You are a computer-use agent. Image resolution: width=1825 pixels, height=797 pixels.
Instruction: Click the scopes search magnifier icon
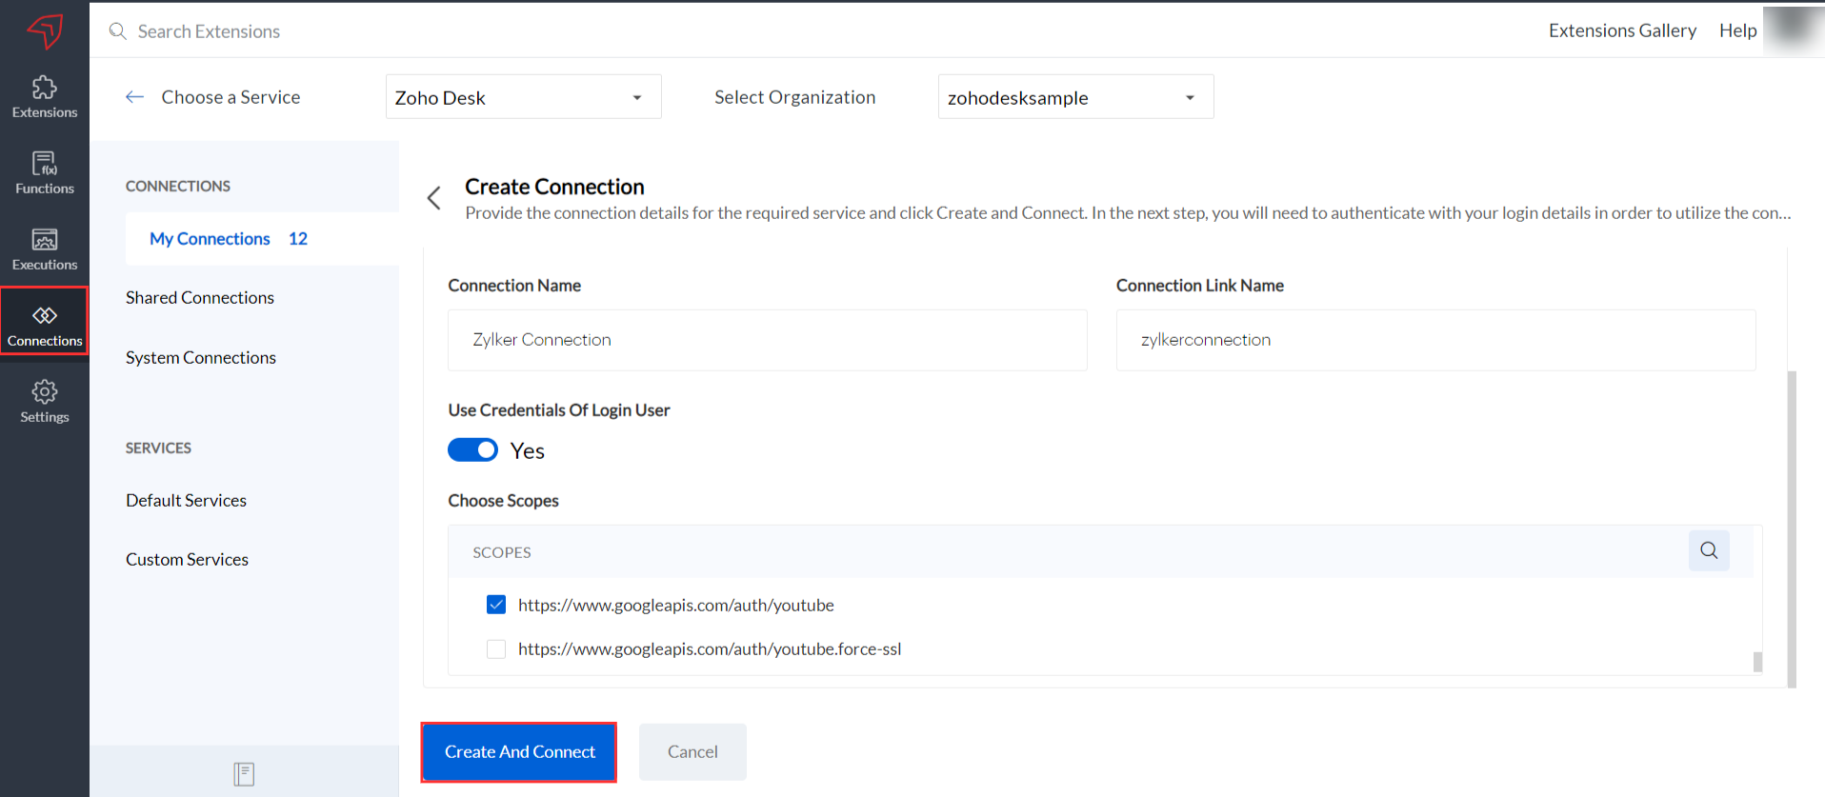click(1709, 550)
